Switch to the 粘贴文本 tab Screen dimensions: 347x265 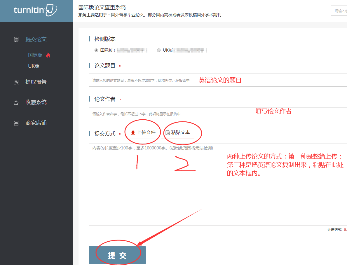coord(178,132)
